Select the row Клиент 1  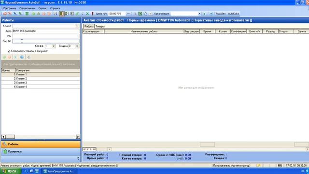(41, 74)
